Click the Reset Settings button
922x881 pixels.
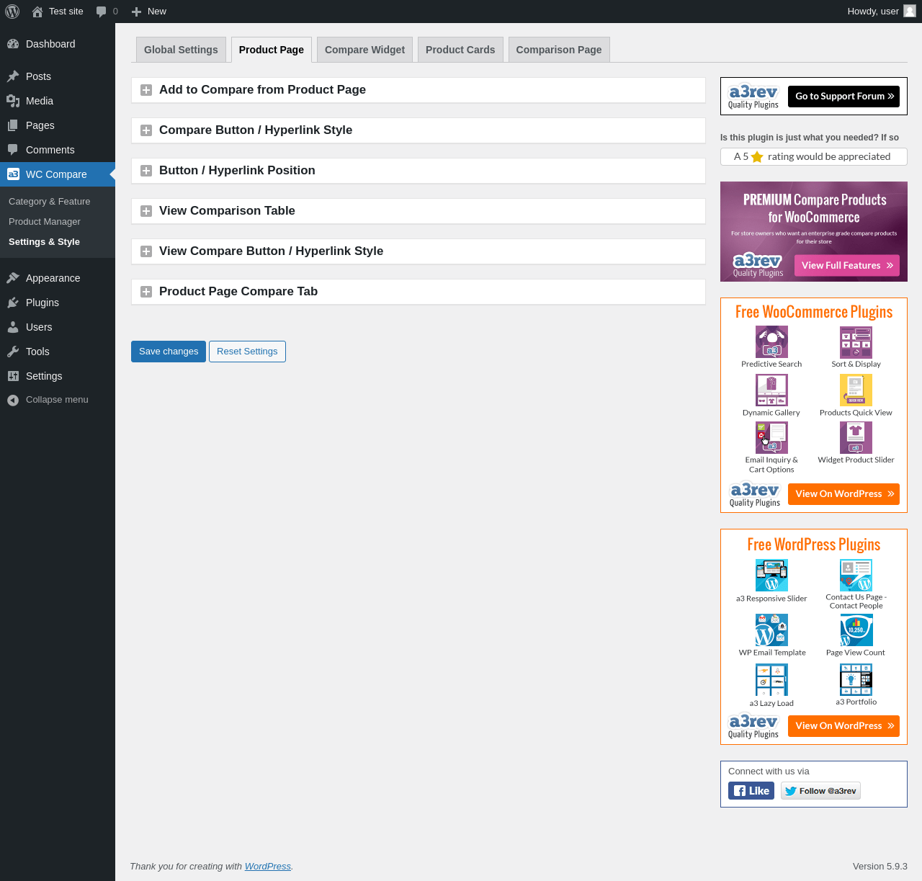pos(247,352)
